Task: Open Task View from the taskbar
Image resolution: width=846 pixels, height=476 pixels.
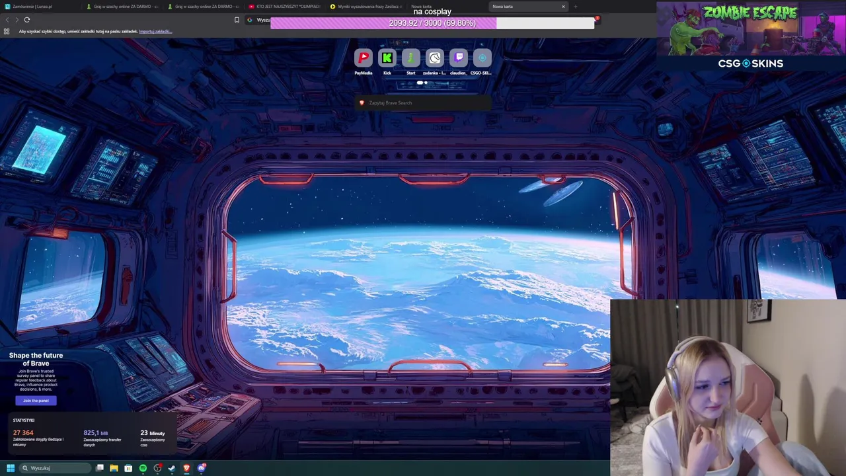Action: (100, 468)
